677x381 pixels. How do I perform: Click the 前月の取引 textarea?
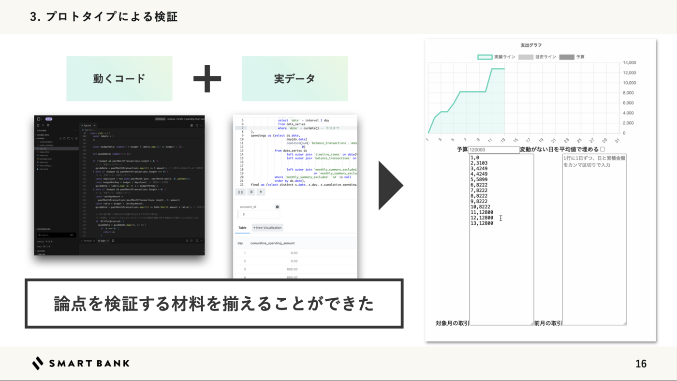pos(594,239)
